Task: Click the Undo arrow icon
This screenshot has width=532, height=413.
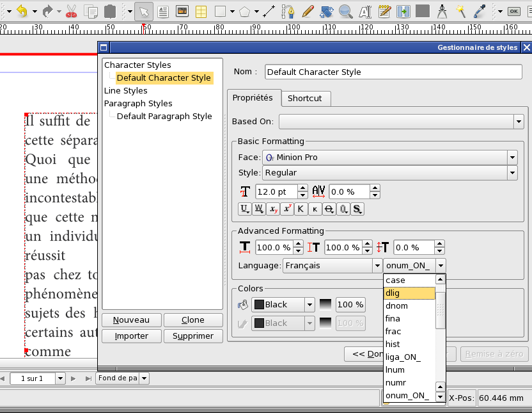Action: 22,11
